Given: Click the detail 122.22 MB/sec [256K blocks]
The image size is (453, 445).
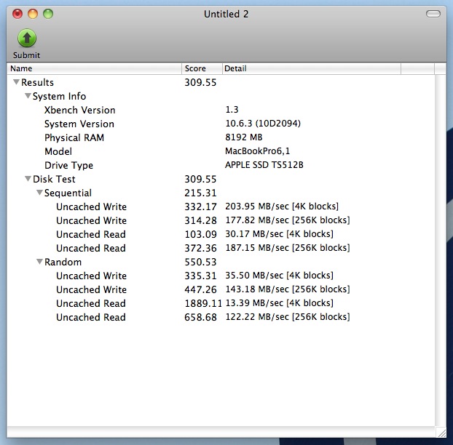Looking at the screenshot, I should tap(288, 317).
